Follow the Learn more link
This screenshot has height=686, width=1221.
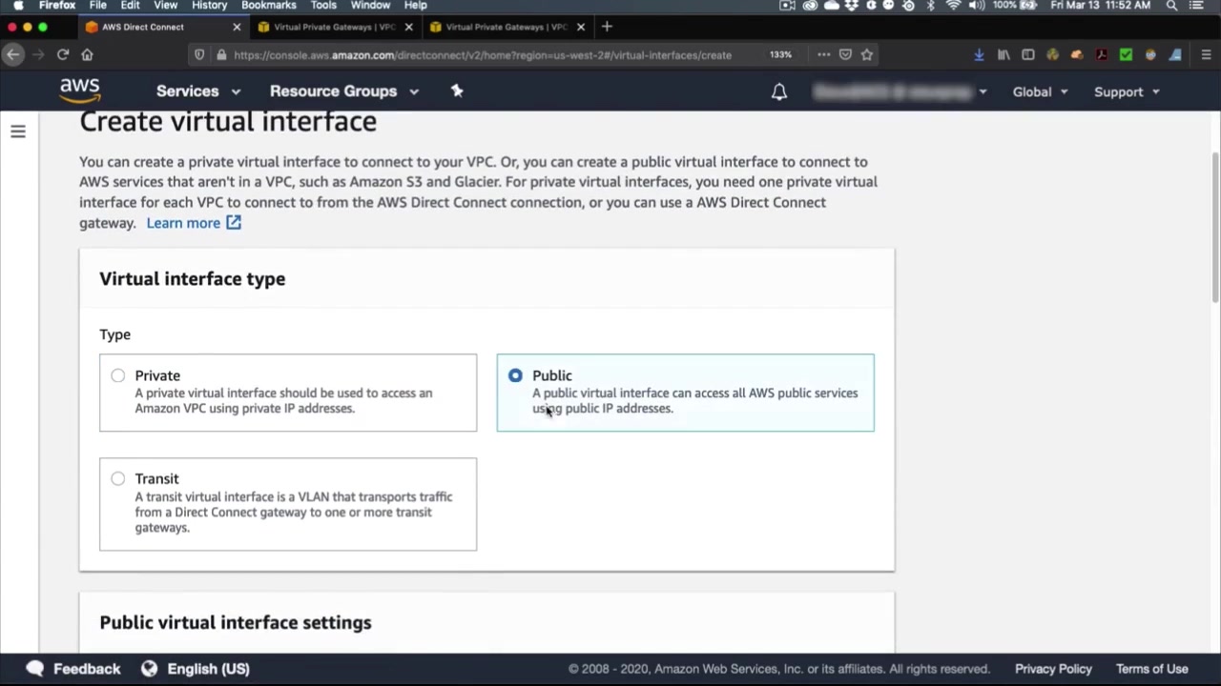(x=194, y=223)
